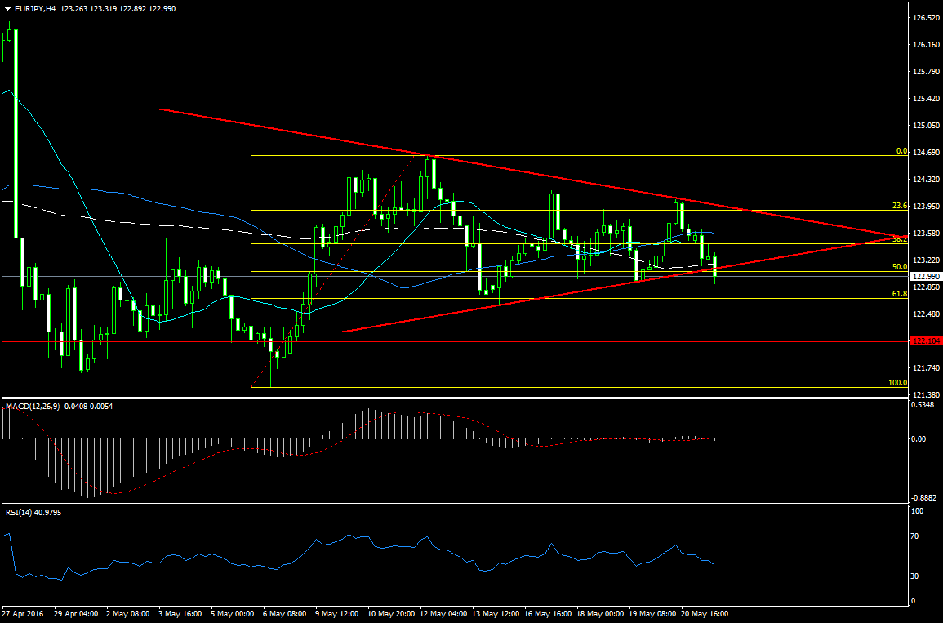Click the current price tag 122.990
Screen dimensions: 943x623
(926, 277)
